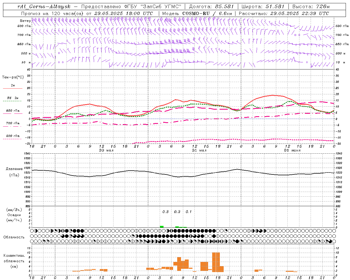Click the date label 01 июня

click(x=292, y=150)
